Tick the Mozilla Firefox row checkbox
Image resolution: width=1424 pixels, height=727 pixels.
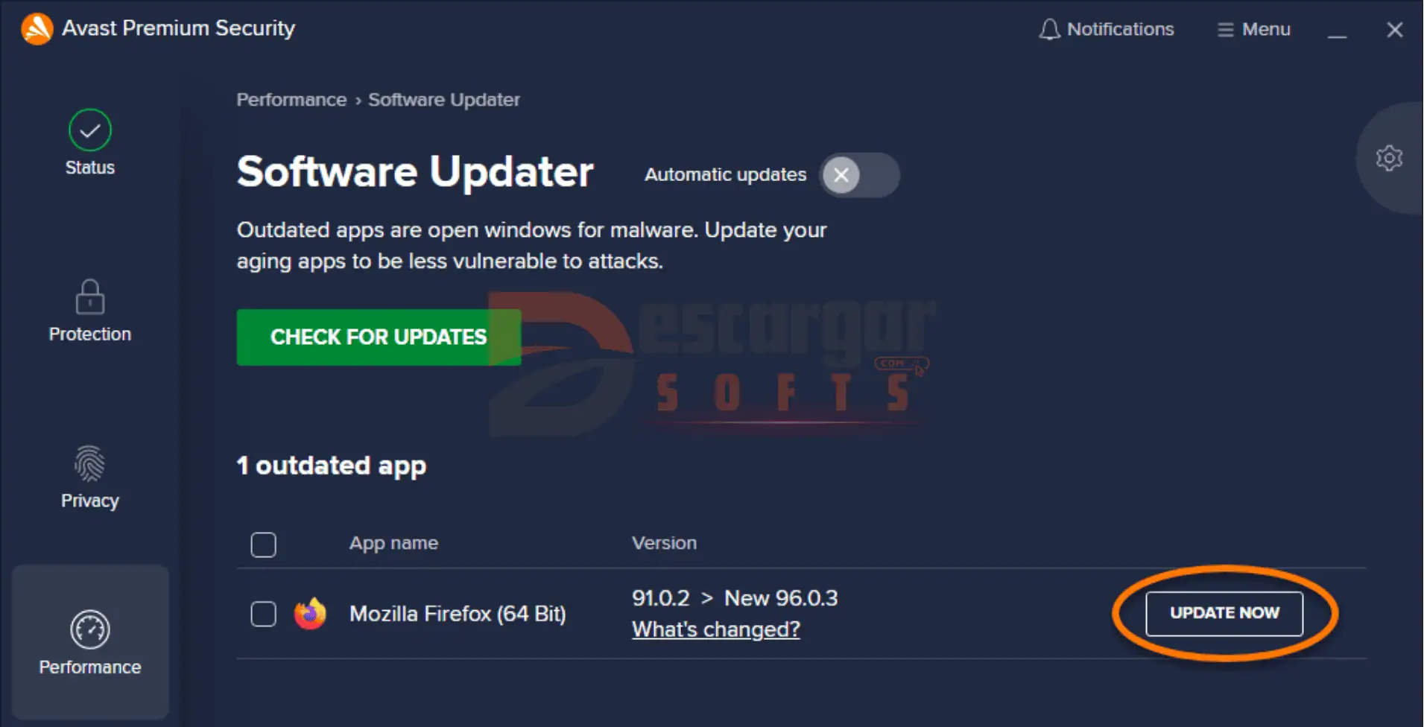point(264,615)
